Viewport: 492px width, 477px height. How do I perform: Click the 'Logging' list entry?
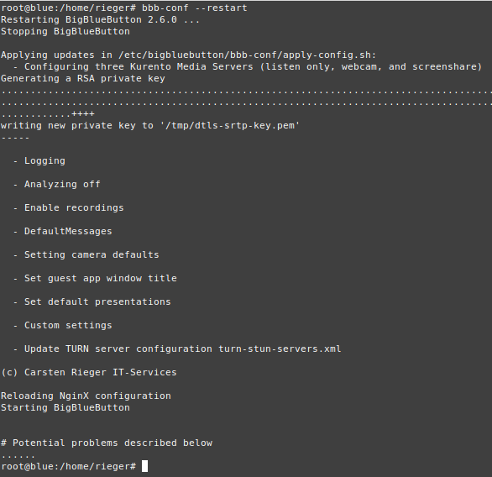click(44, 161)
